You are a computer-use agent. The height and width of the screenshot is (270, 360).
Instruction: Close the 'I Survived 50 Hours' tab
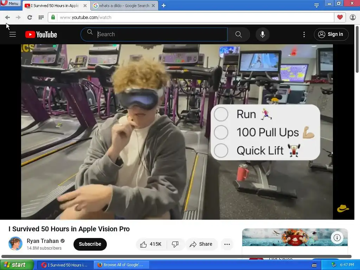[85, 6]
